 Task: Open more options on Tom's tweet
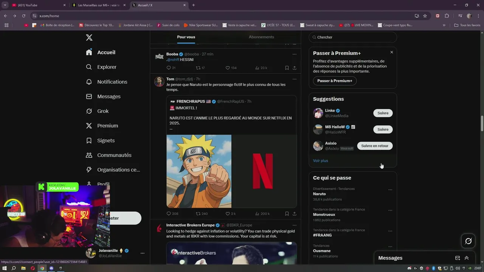tap(294, 79)
